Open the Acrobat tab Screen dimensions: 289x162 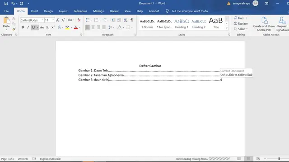[x=154, y=11]
